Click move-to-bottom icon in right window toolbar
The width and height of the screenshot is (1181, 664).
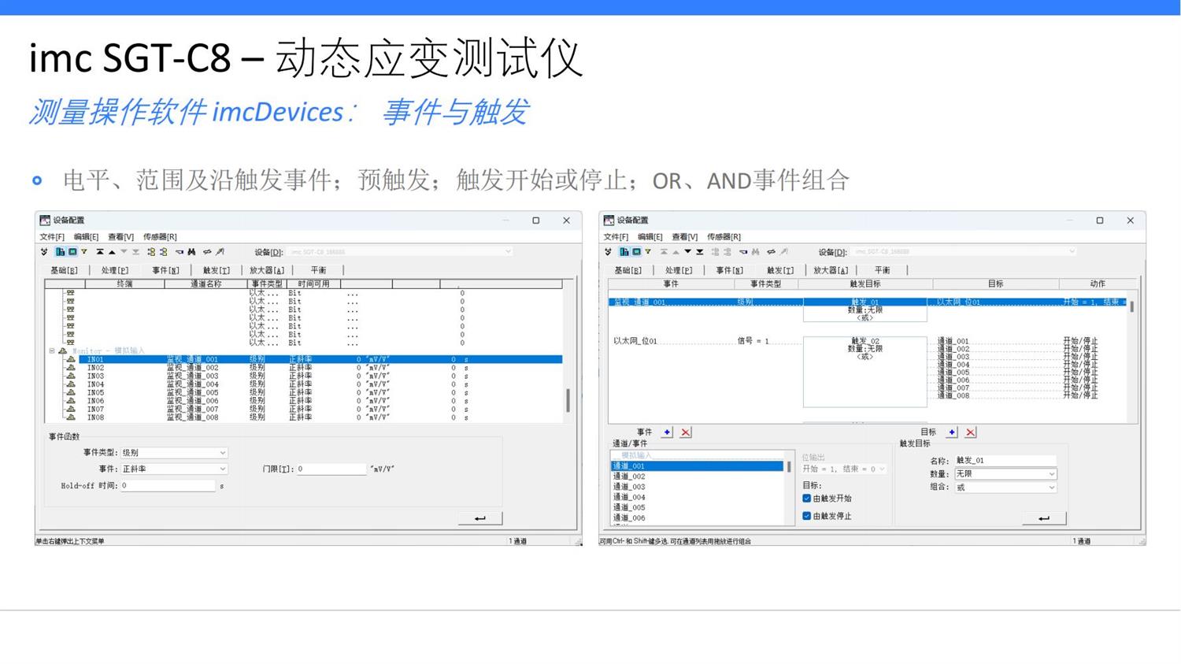tap(700, 252)
